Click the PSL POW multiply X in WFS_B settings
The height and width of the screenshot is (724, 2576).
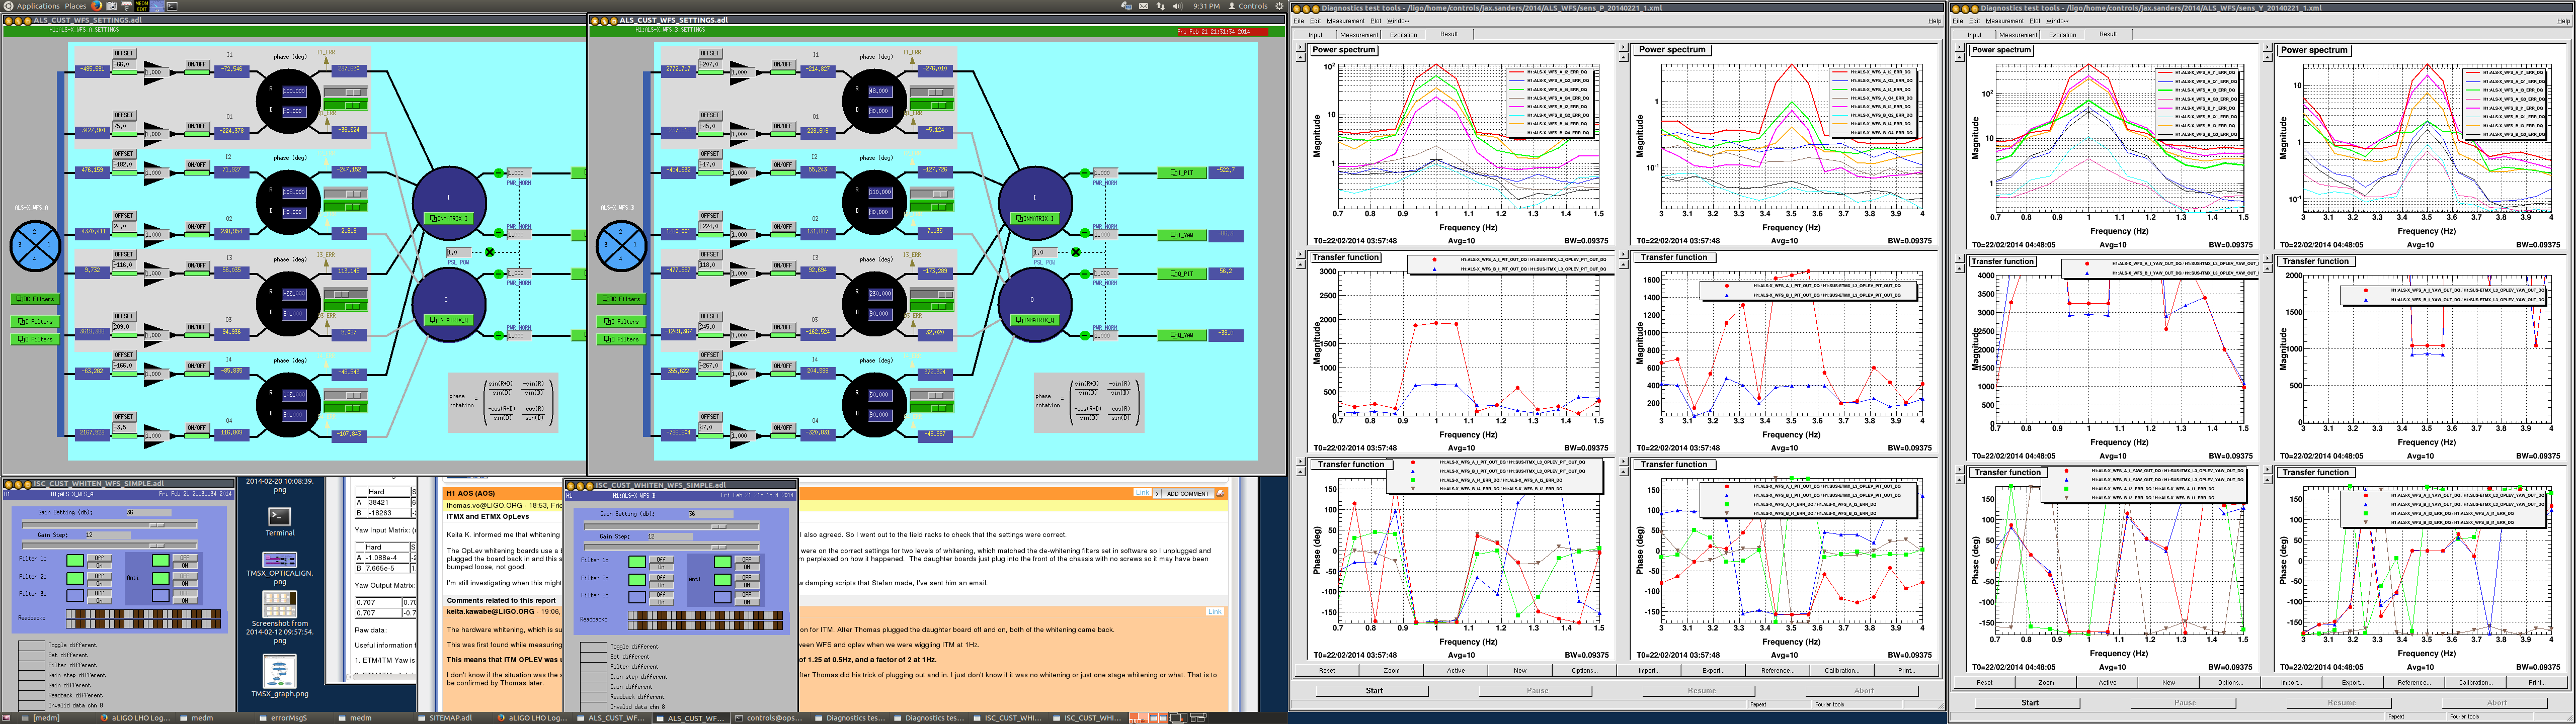tap(1076, 252)
